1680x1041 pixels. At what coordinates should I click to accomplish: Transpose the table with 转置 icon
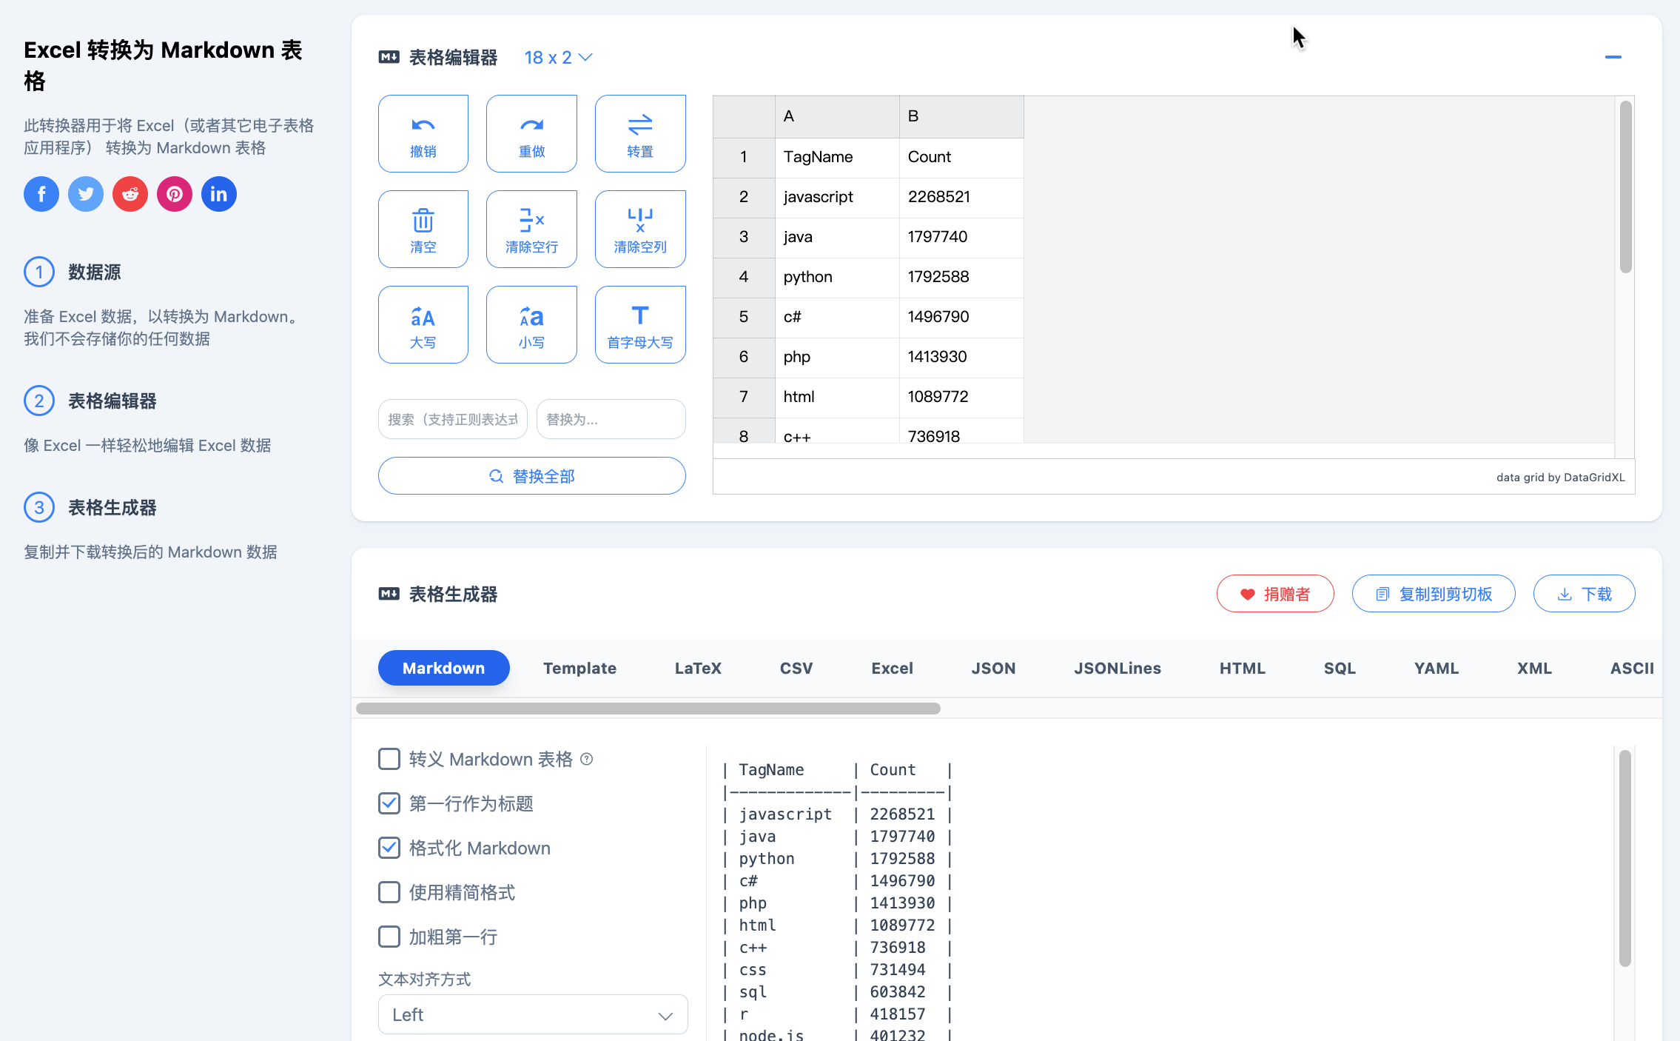(x=639, y=134)
